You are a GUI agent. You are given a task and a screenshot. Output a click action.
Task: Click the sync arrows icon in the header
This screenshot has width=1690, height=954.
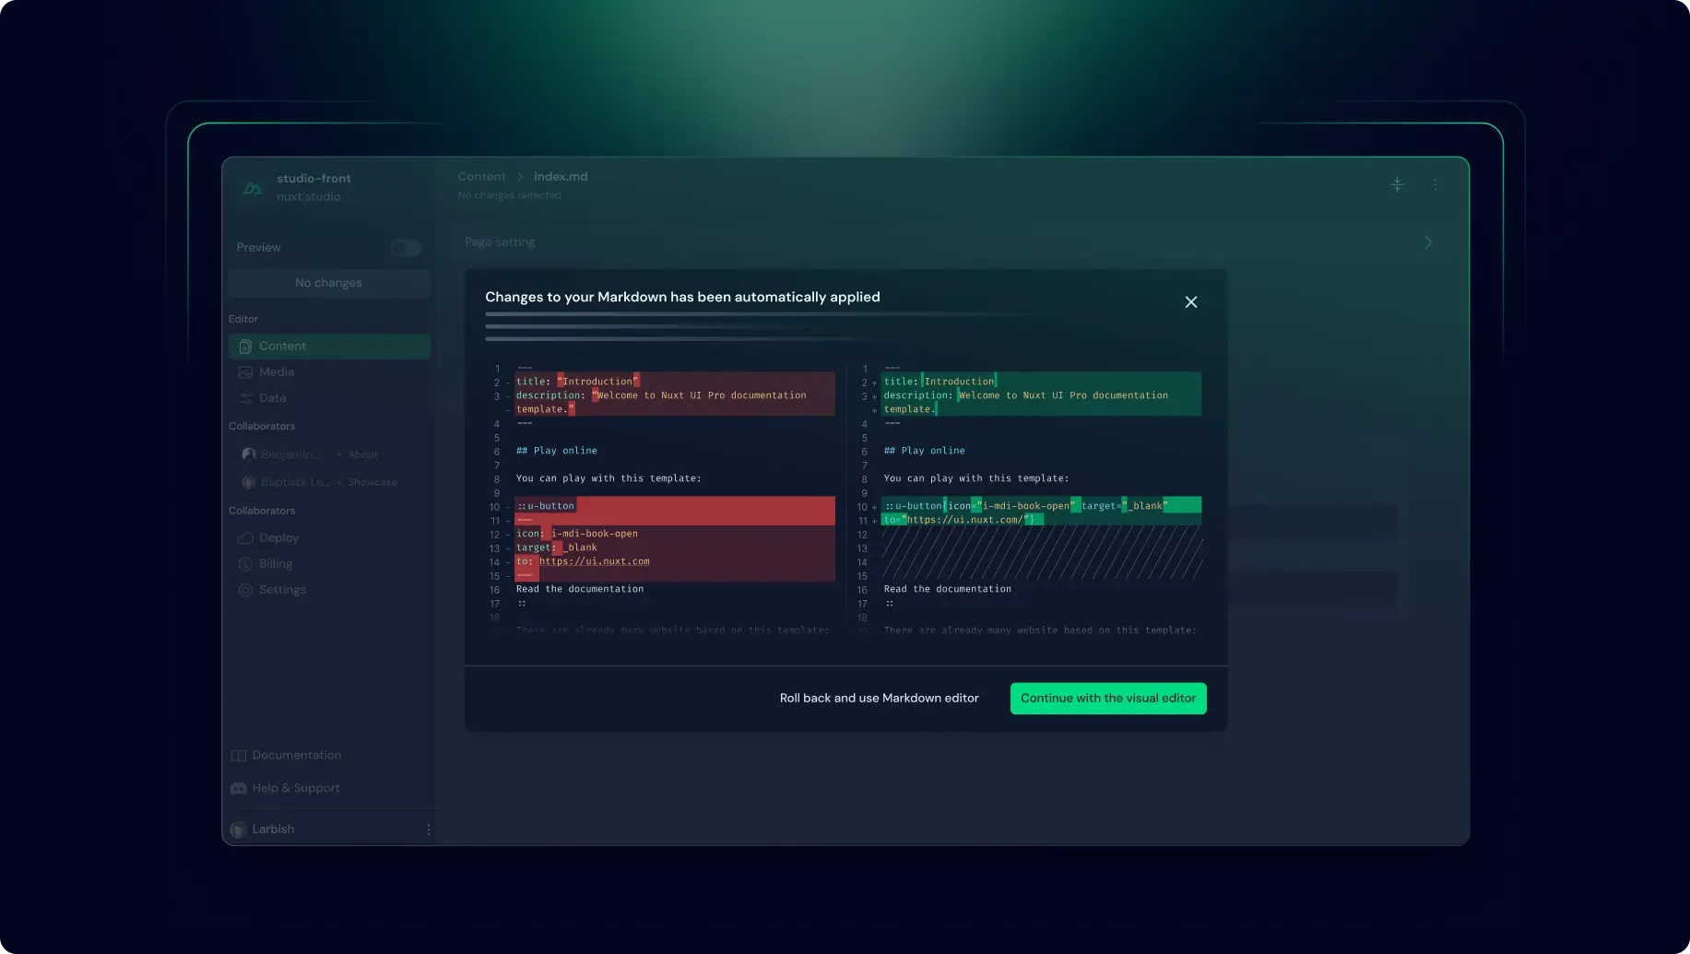pos(1397,184)
